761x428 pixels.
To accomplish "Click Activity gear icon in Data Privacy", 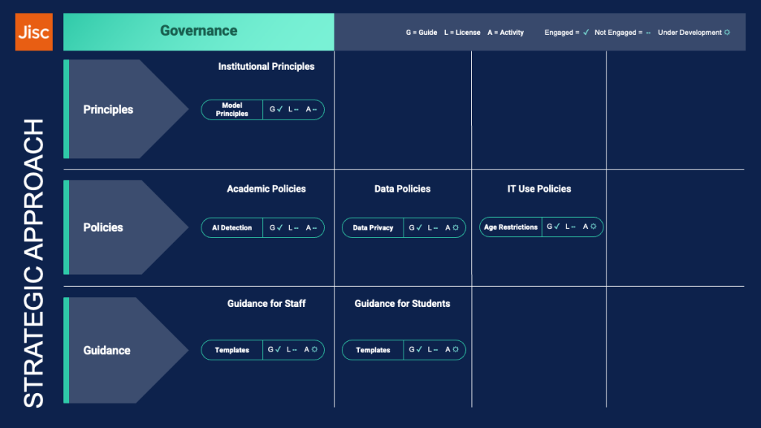I will 456,227.
